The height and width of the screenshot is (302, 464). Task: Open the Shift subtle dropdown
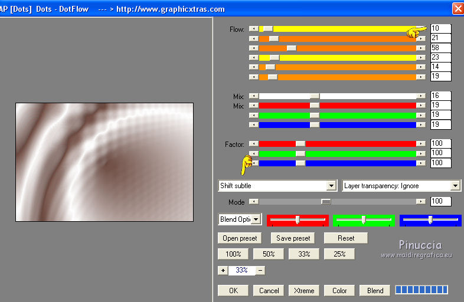(331, 186)
